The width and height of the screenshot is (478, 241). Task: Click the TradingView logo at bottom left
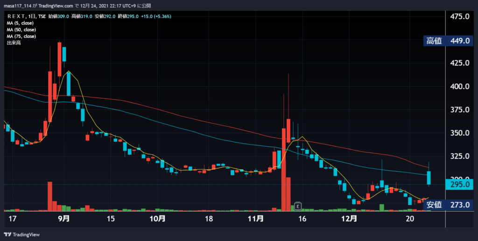pyautogui.click(x=21, y=234)
